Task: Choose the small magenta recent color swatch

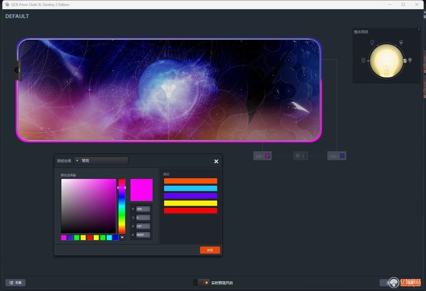Action: coord(63,238)
